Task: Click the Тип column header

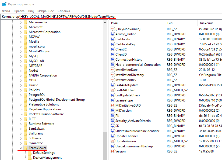Action: tap(180, 23)
